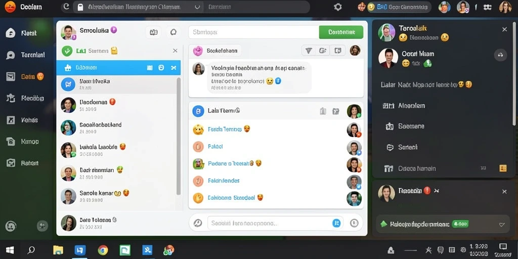Open the bell notifications icon near Smoolulka
Viewport: 518px width, 259px height.
[174, 32]
